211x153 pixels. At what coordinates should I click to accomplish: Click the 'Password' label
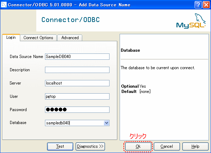coord(18,110)
